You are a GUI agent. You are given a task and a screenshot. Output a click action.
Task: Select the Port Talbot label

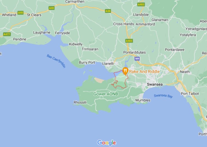point(190,94)
